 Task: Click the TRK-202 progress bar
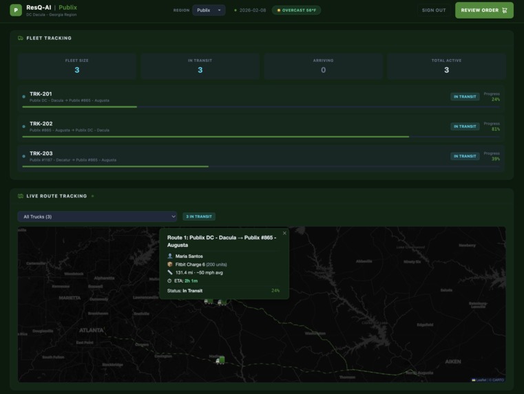pyautogui.click(x=261, y=136)
